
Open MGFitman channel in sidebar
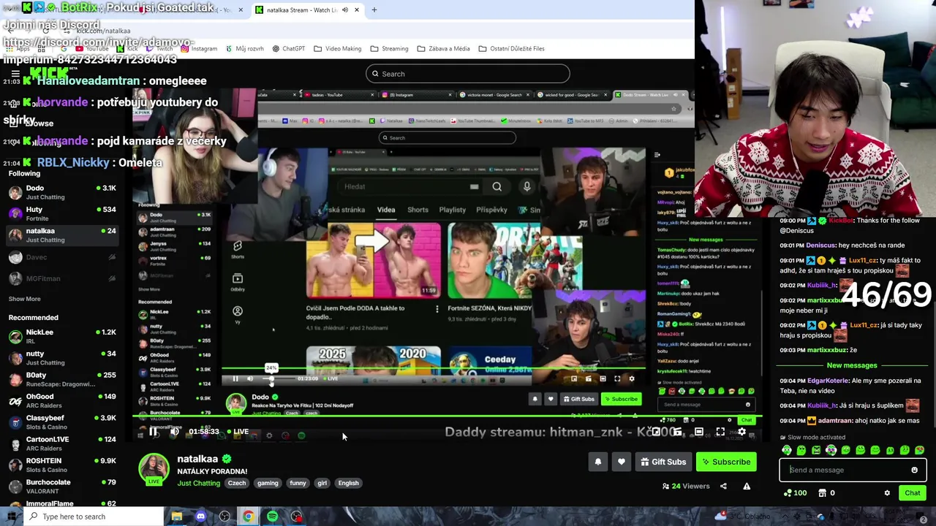tap(63, 278)
